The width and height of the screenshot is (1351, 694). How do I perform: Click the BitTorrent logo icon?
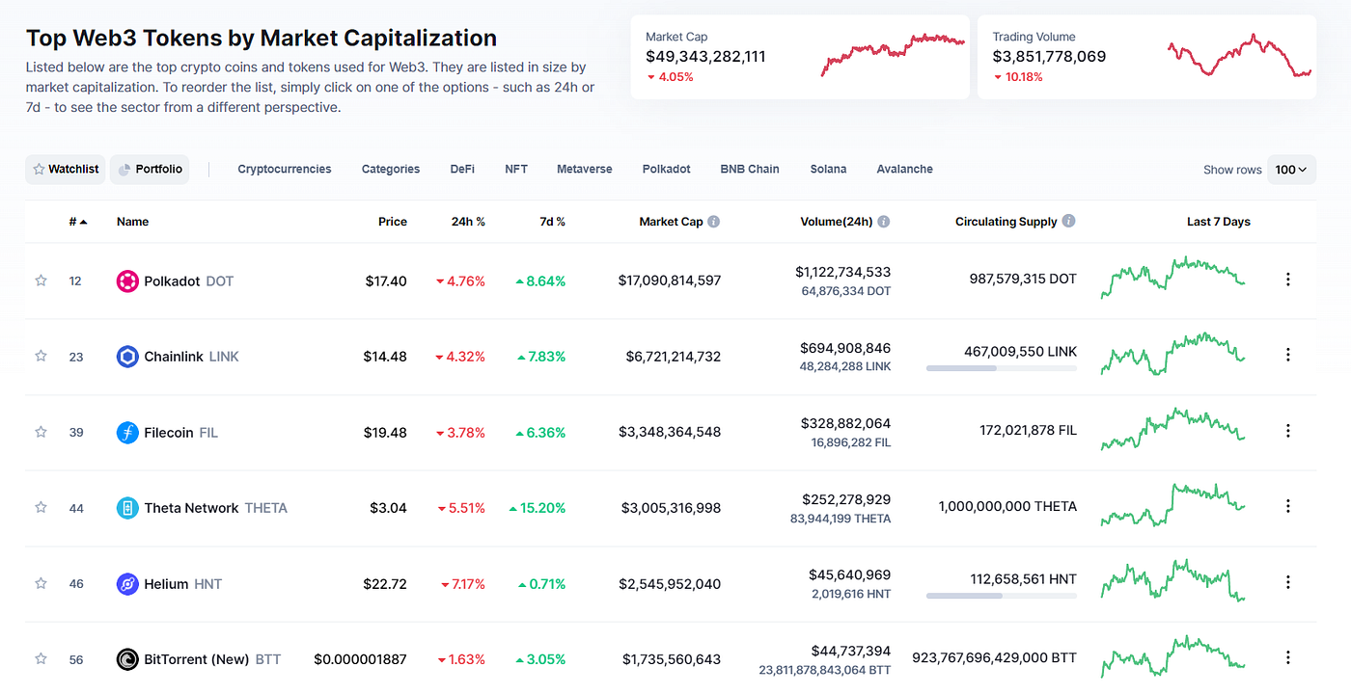127,659
